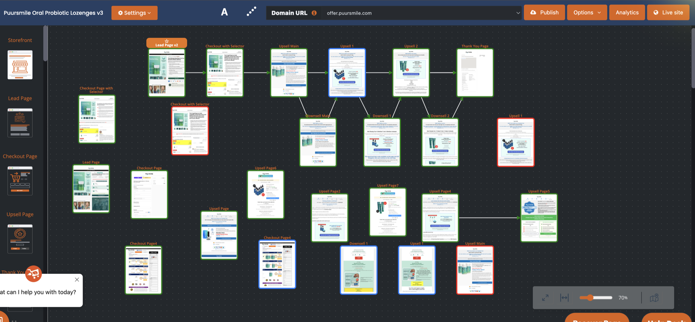695x322 pixels.
Task: Select the Upsell Page6 thumbnail
Action: (x=266, y=195)
